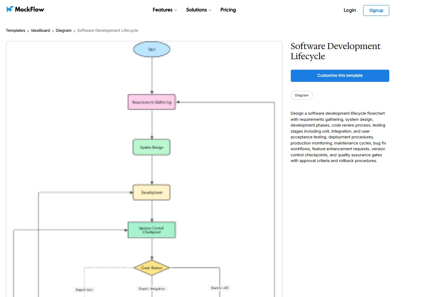The image size is (436, 297).
Task: Click the Login link
Action: point(350,10)
